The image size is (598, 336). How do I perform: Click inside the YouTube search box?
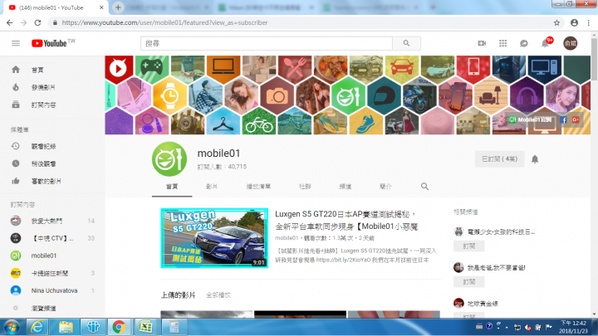267,43
